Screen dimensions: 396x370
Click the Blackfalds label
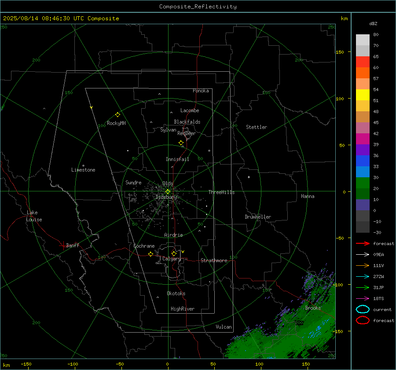coord(187,122)
